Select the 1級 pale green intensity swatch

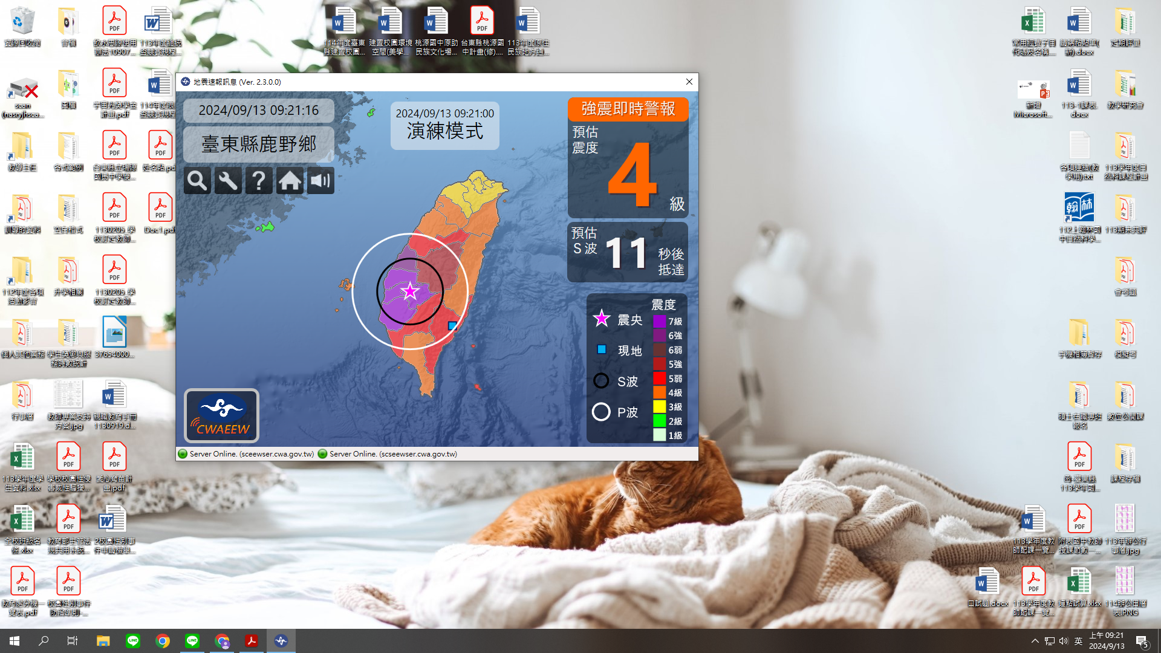(x=659, y=435)
